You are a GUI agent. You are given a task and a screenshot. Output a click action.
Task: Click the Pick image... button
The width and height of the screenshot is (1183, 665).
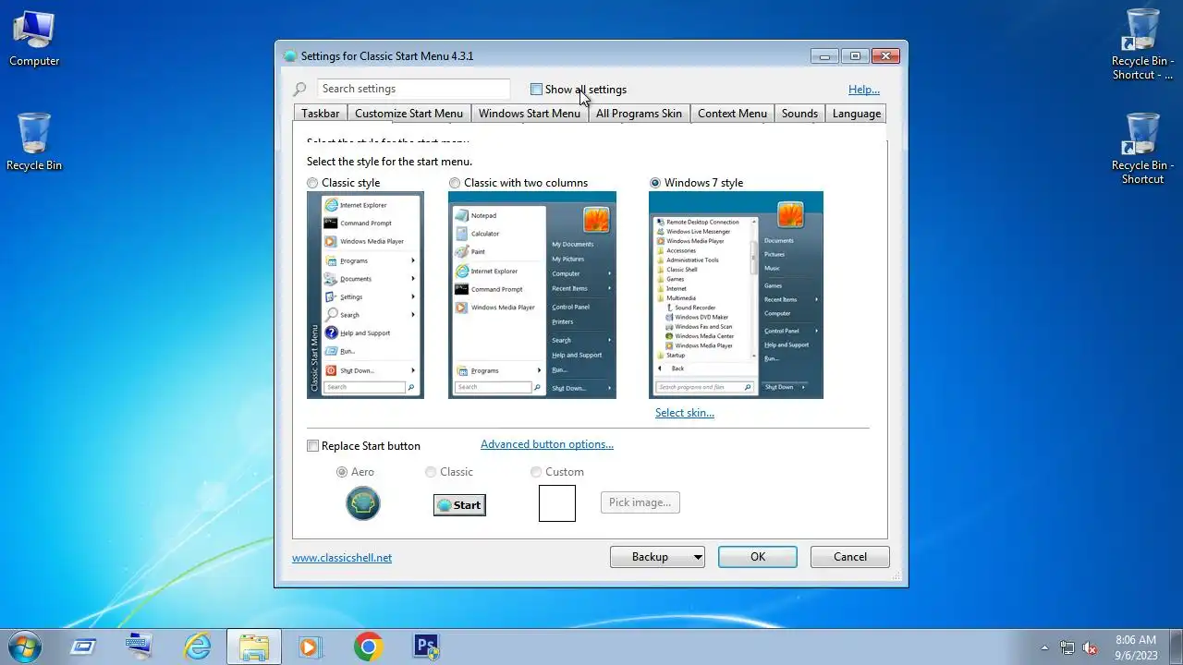click(640, 502)
